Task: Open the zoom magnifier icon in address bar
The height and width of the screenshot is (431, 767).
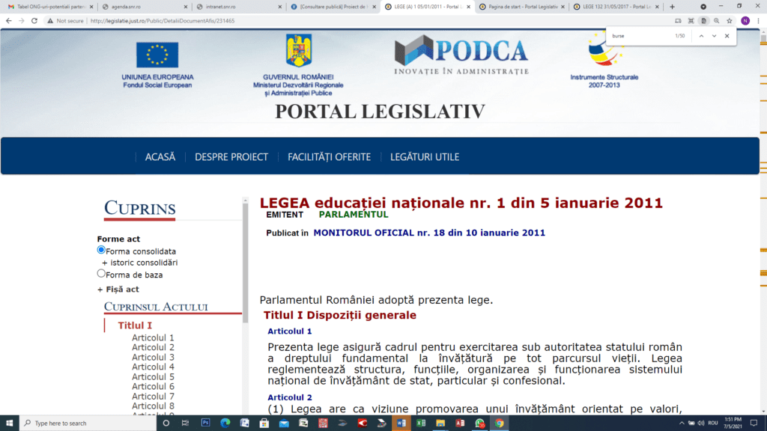Action: [x=717, y=21]
